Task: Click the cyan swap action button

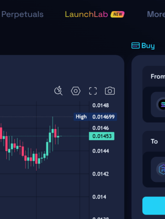Action: [x=154, y=206]
